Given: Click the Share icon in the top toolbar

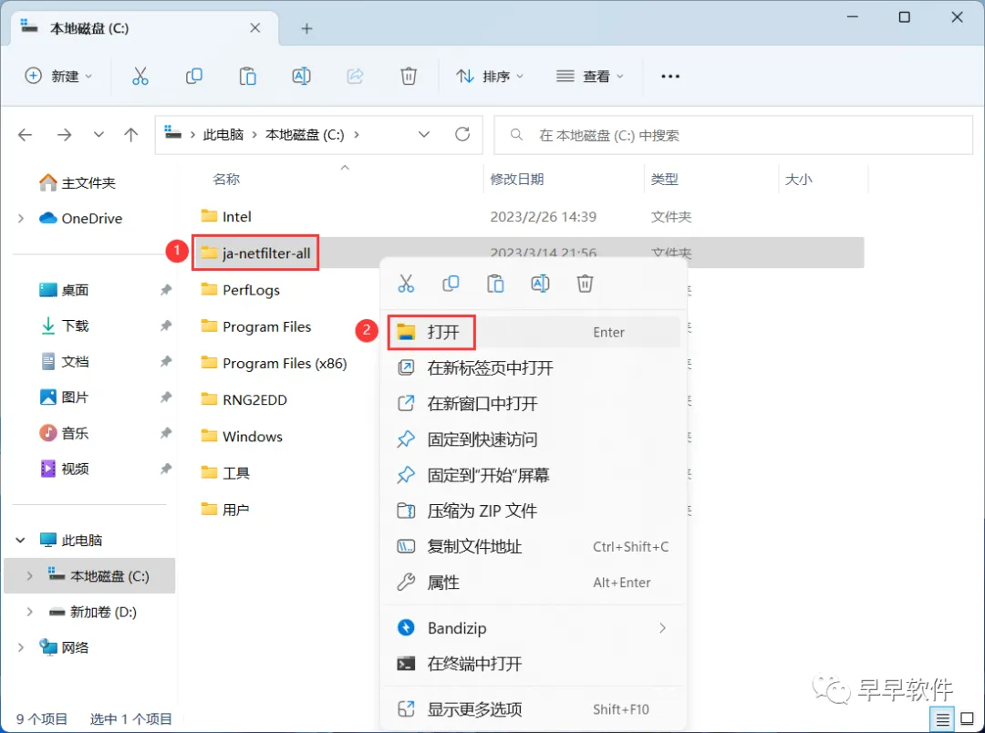Looking at the screenshot, I should [355, 77].
